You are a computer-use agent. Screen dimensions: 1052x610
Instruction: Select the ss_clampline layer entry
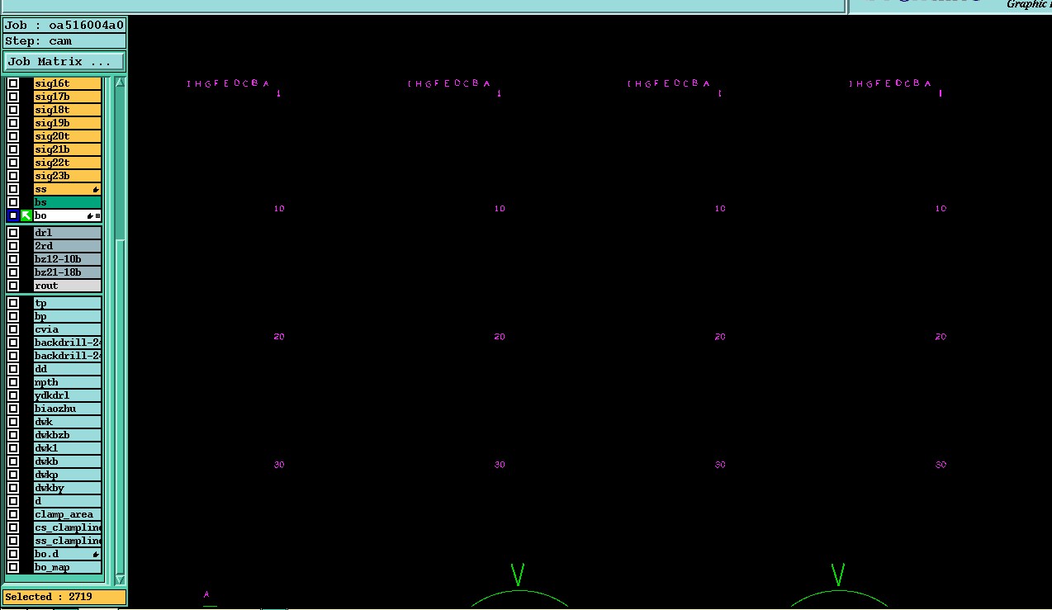68,541
